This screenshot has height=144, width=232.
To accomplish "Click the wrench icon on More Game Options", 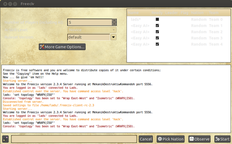I will 42,47.
